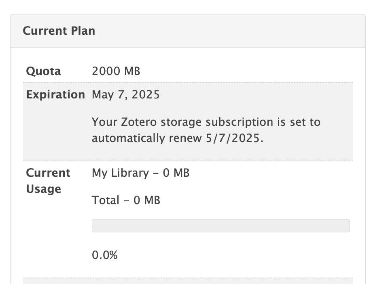This screenshot has height=284, width=369.
Task: Click the word "Total" in usage section
Action: (x=106, y=200)
